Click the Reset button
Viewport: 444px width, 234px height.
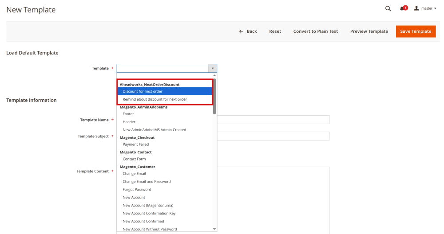click(275, 31)
